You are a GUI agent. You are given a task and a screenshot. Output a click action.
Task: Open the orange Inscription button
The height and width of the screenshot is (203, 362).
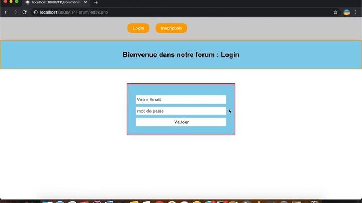point(171,28)
